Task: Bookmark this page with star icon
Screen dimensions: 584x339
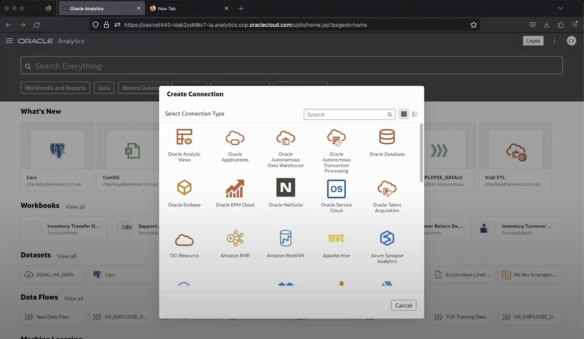Action: click(x=473, y=25)
